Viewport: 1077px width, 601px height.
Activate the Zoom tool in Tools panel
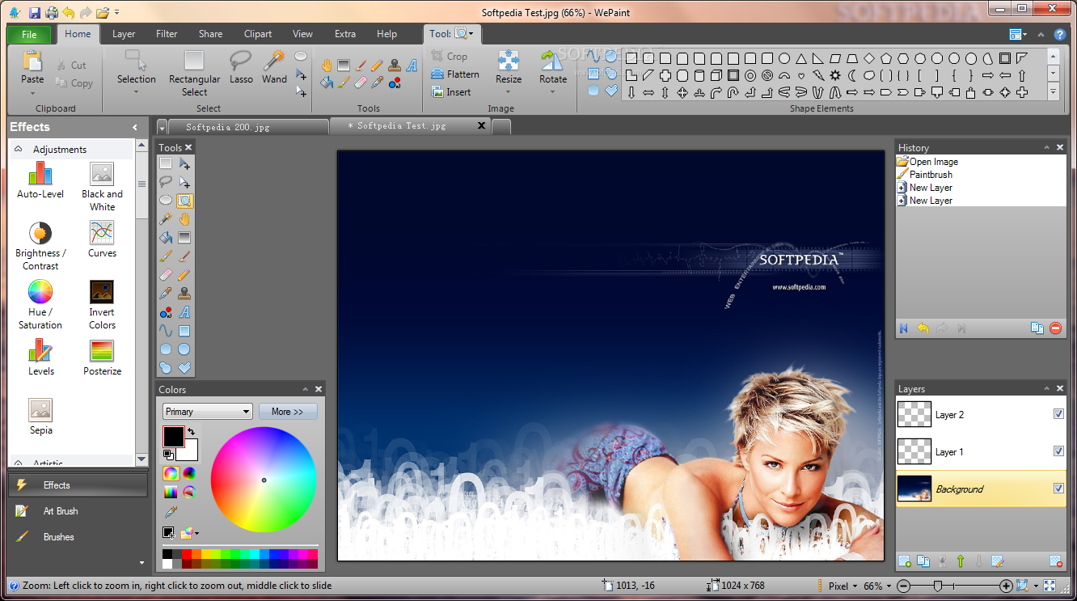point(184,200)
